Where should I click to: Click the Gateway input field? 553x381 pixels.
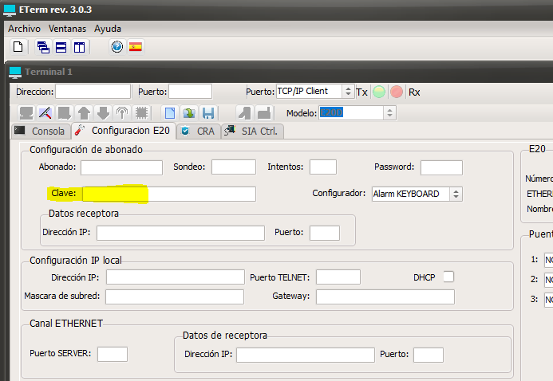tap(385, 297)
